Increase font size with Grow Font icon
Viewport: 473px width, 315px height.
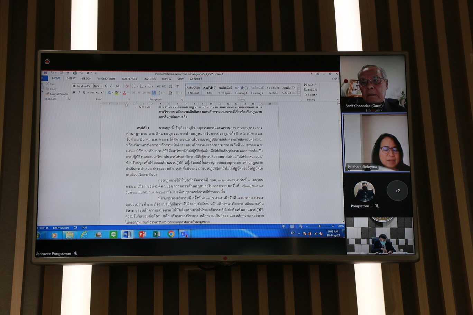(x=106, y=86)
